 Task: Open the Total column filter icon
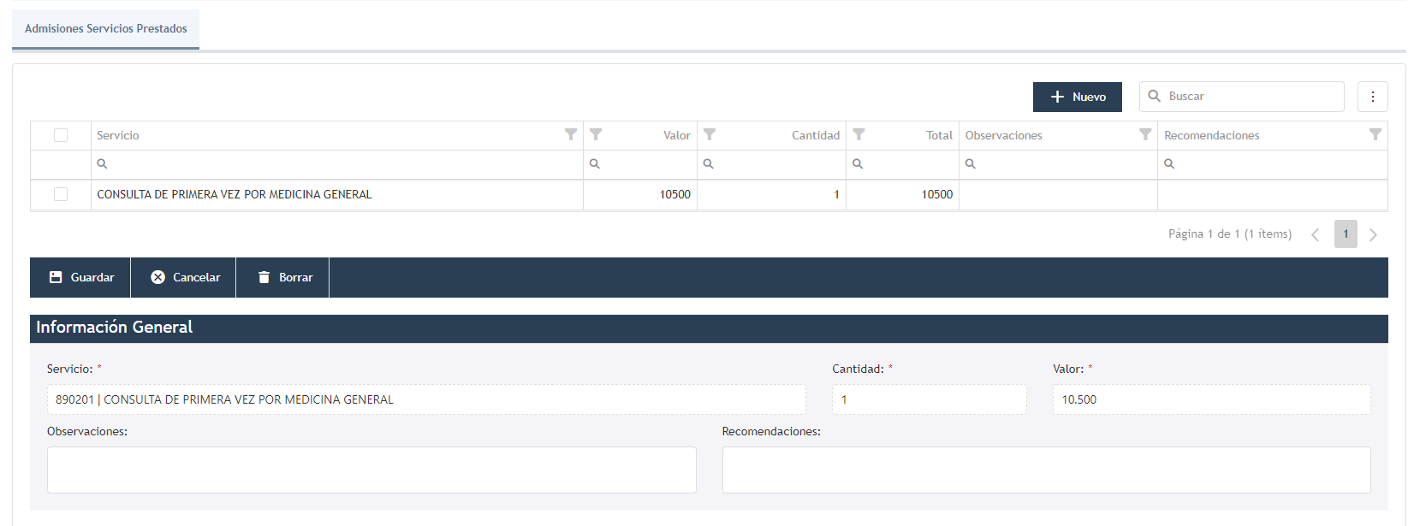pos(858,134)
